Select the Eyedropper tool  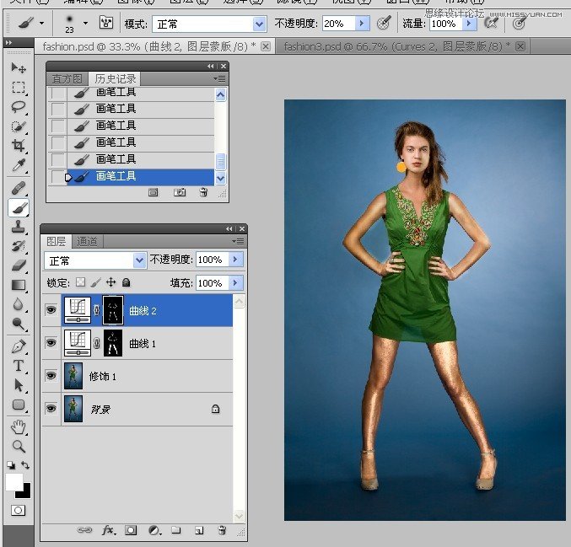19,165
